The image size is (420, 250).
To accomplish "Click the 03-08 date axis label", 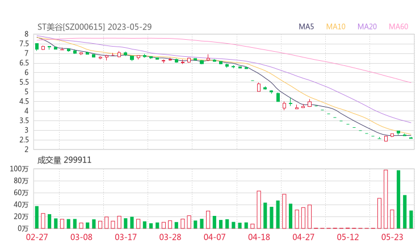I will (81, 237).
